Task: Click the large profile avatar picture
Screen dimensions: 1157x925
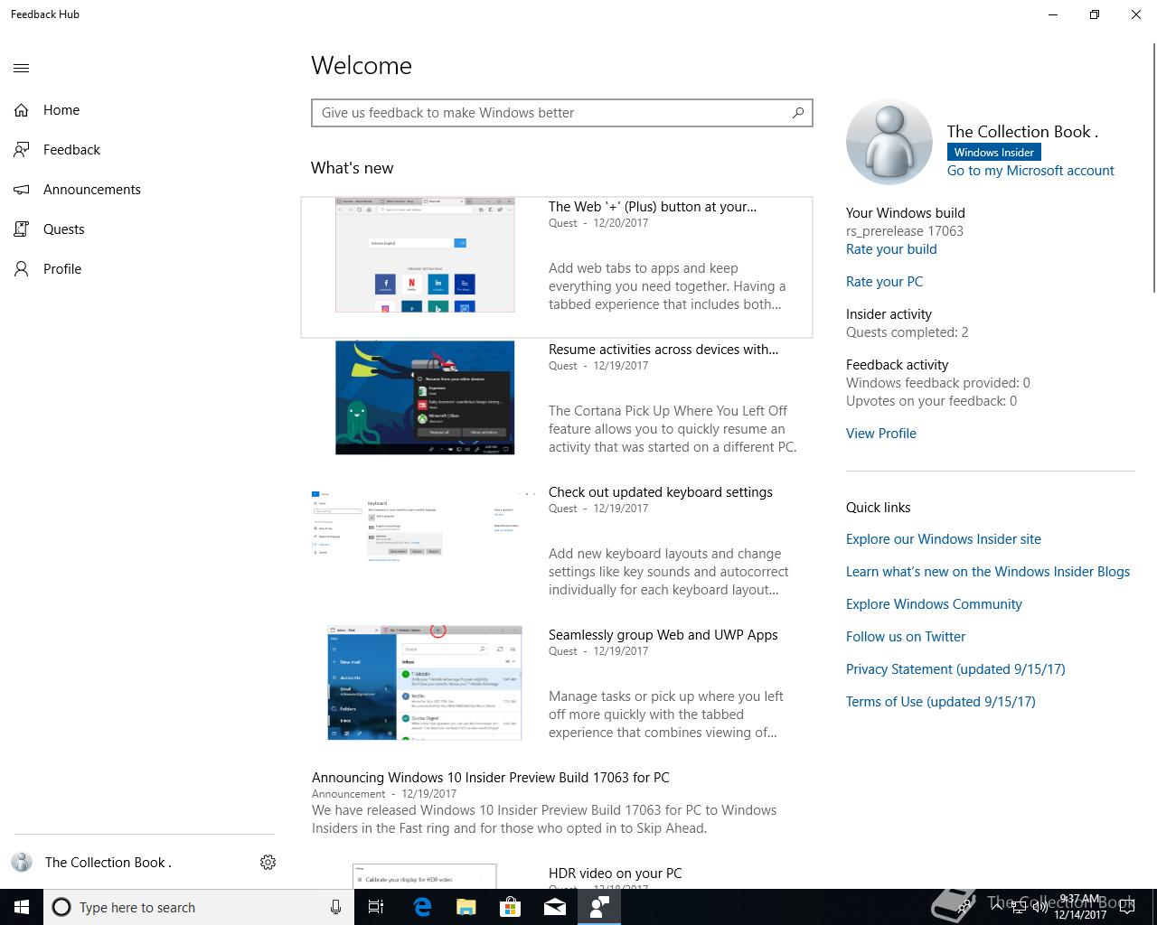Action: point(889,143)
